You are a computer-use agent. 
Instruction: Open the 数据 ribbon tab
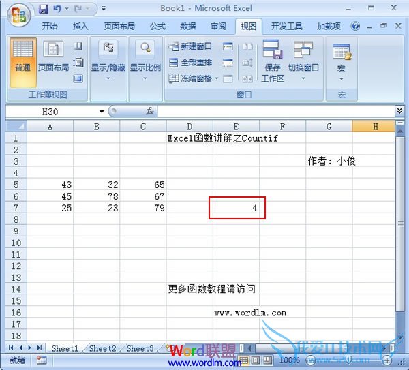coord(188,27)
